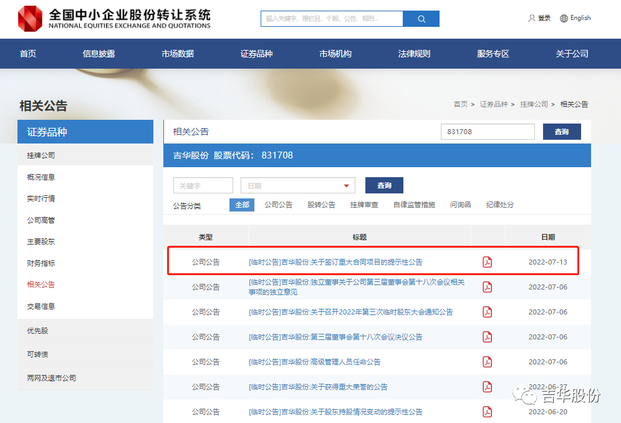621x423 pixels.
Task: Click the globe English language icon
Action: point(564,18)
